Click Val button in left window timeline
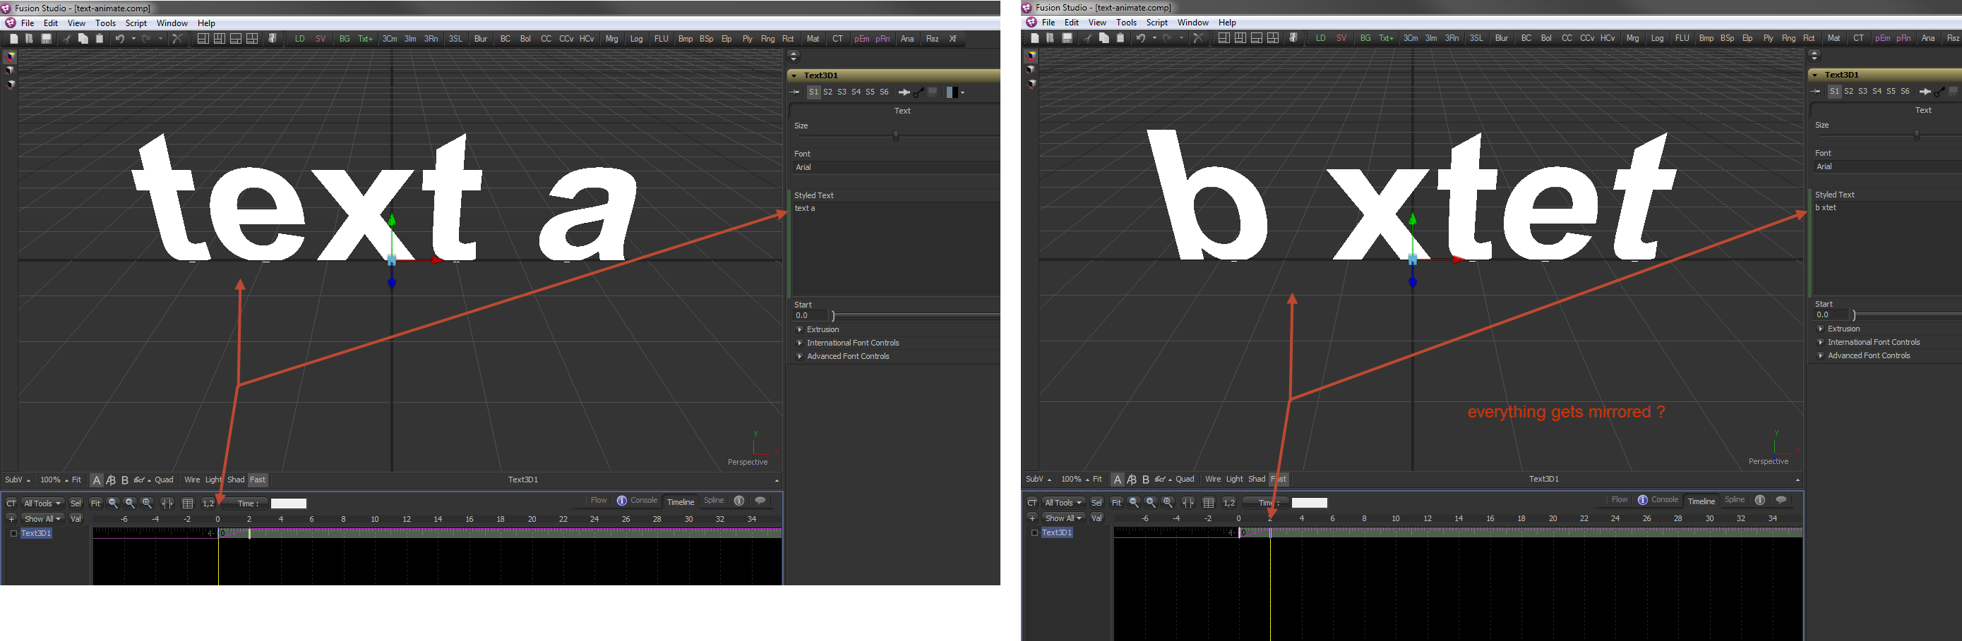Screen dimensions: 1962x641 [76, 518]
